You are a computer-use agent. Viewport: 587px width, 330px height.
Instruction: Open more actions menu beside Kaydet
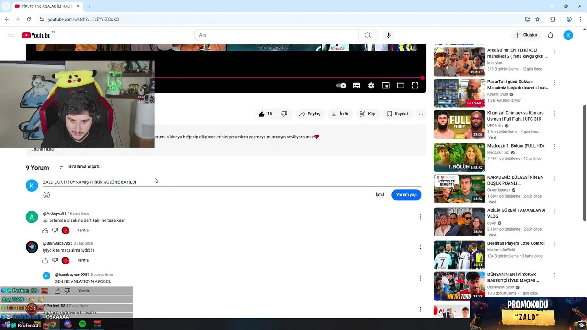pyautogui.click(x=421, y=114)
